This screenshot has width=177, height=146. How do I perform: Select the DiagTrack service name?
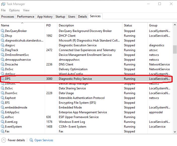[x=12, y=50]
